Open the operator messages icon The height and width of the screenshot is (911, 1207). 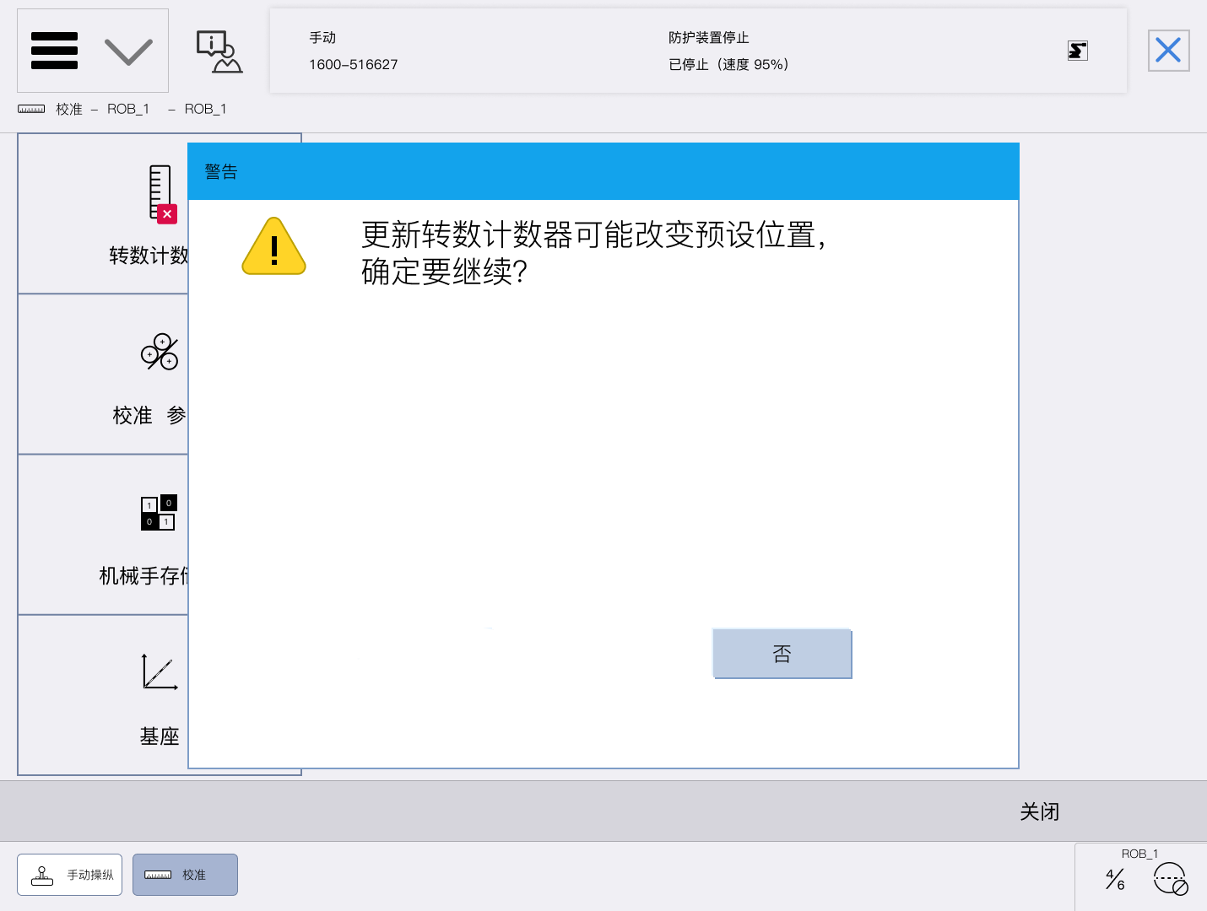219,51
